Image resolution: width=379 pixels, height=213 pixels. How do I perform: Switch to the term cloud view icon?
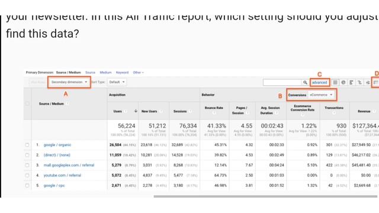click(x=368, y=82)
